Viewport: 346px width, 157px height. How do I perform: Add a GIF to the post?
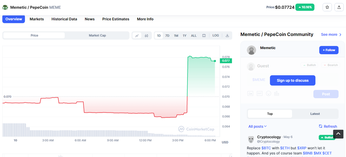click(x=259, y=93)
